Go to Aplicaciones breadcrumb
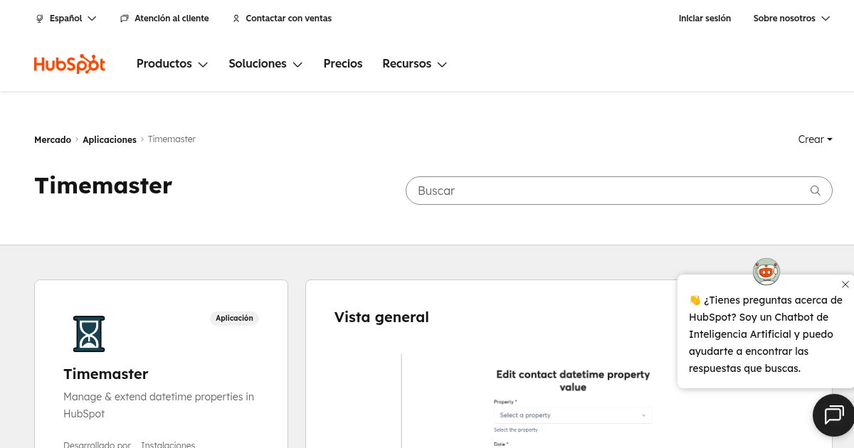This screenshot has width=854, height=448. tap(110, 139)
